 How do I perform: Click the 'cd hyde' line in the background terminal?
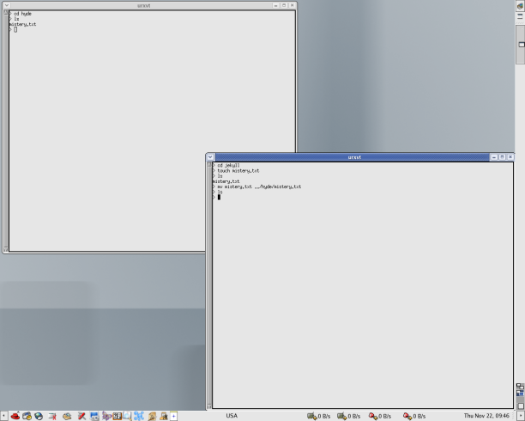22,14
